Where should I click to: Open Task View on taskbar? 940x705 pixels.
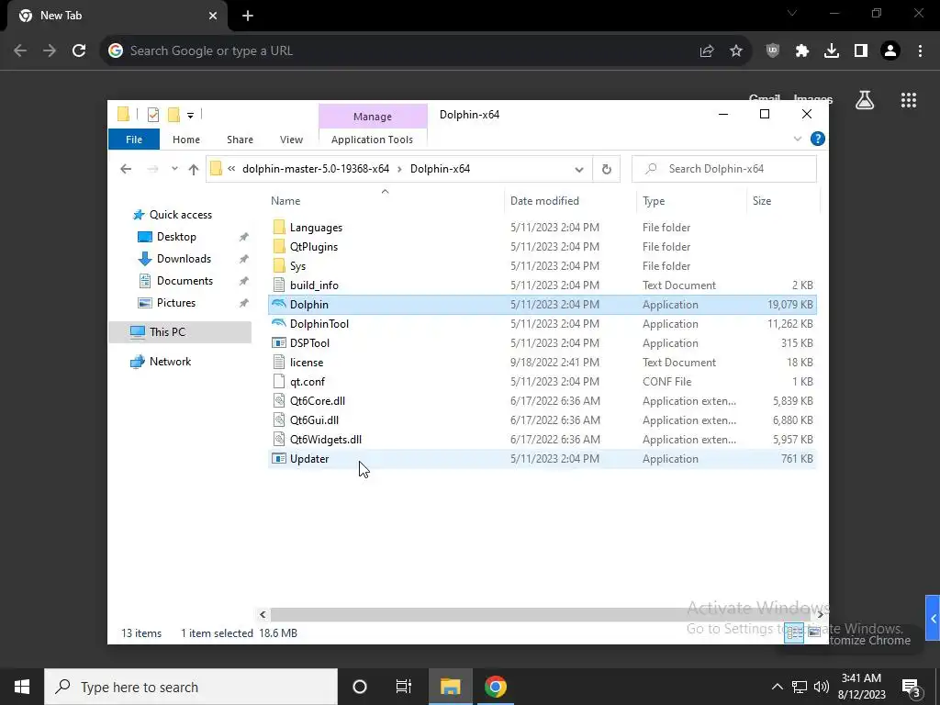pyautogui.click(x=404, y=687)
